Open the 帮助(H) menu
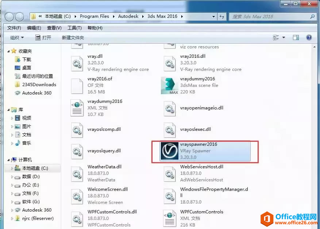Screen dimensions: 320x229 95,28
